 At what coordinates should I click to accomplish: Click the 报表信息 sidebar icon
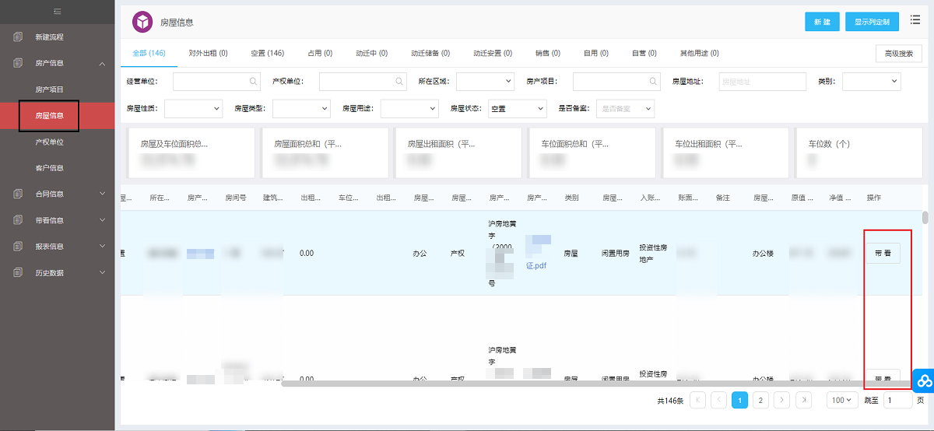(x=19, y=247)
